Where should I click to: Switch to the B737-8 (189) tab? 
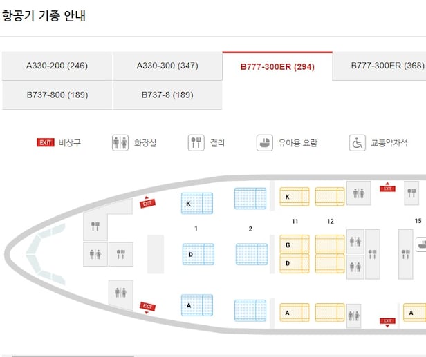pos(167,95)
